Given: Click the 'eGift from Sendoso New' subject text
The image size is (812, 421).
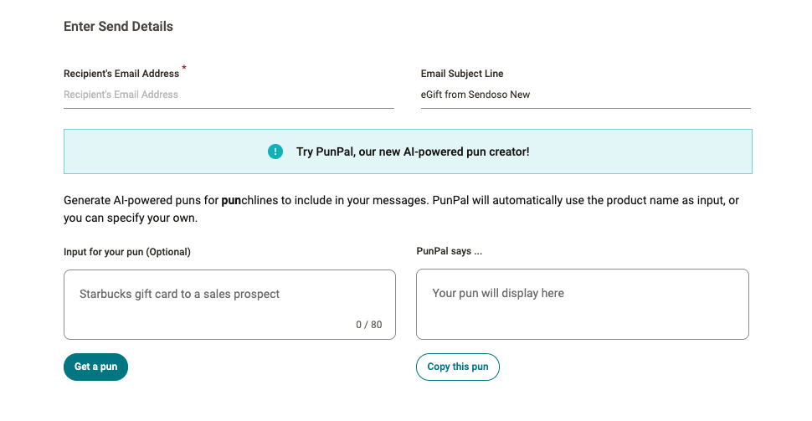Looking at the screenshot, I should 475,95.
